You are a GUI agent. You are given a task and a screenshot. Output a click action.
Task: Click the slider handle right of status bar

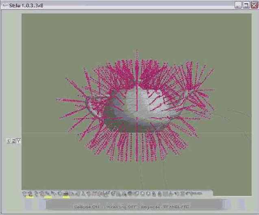pyautogui.click(x=225, y=204)
